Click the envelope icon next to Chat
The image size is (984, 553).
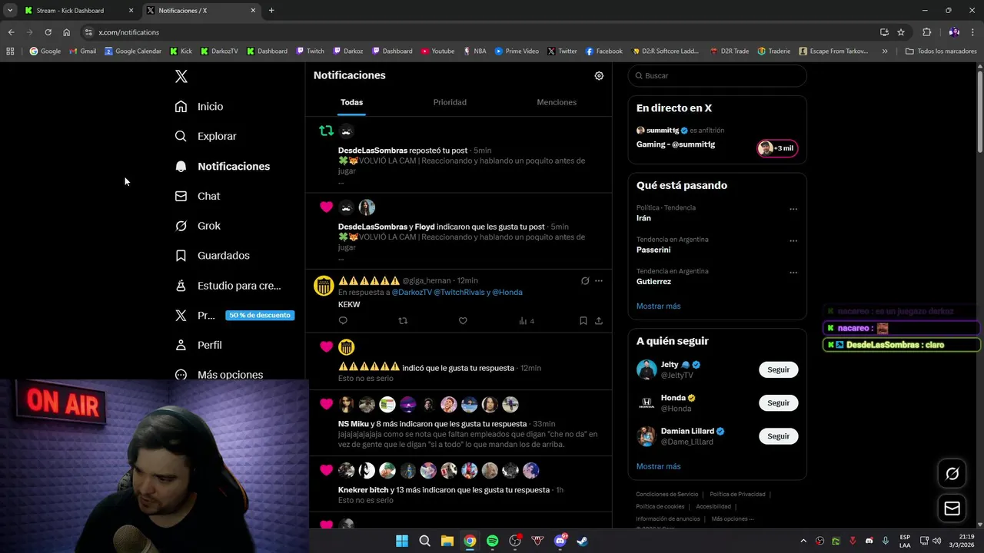181,196
